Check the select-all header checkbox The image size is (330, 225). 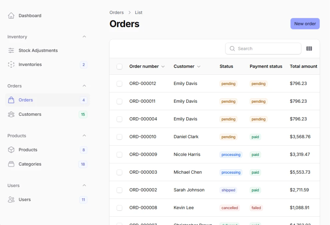(x=119, y=67)
